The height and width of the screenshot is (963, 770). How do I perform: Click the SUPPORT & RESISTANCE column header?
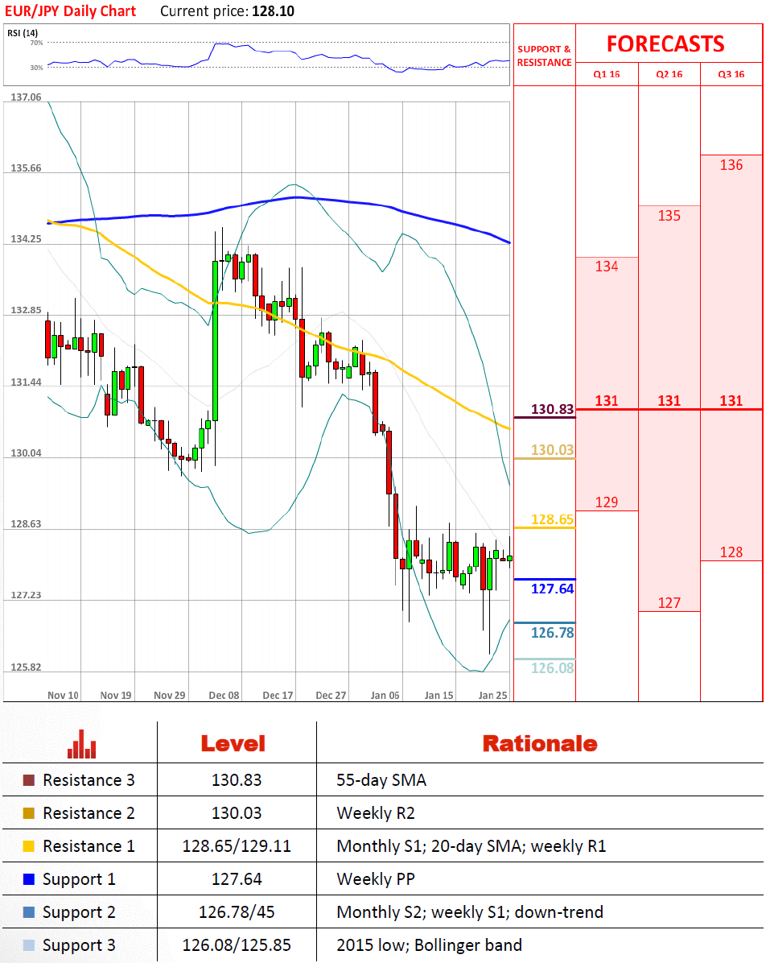[x=544, y=56]
